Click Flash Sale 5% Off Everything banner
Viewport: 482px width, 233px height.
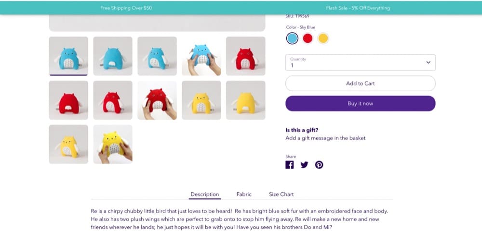(x=358, y=8)
